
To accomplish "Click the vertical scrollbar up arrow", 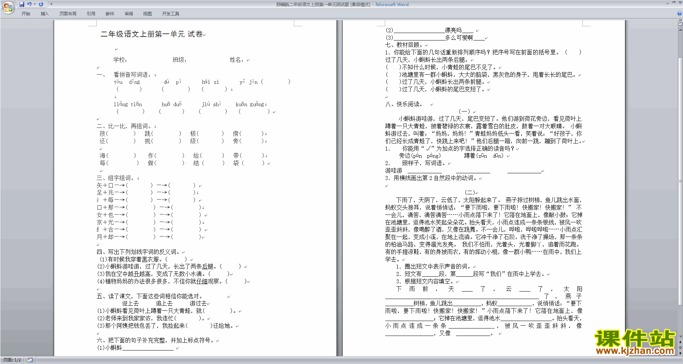I will [681, 30].
